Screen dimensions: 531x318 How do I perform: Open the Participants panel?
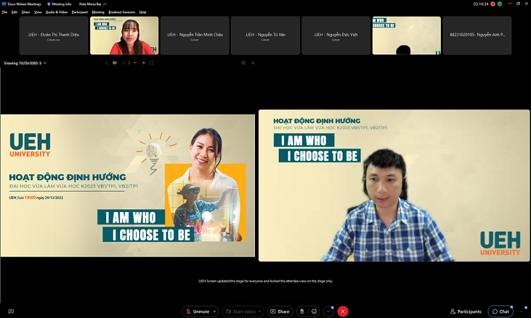click(x=466, y=311)
